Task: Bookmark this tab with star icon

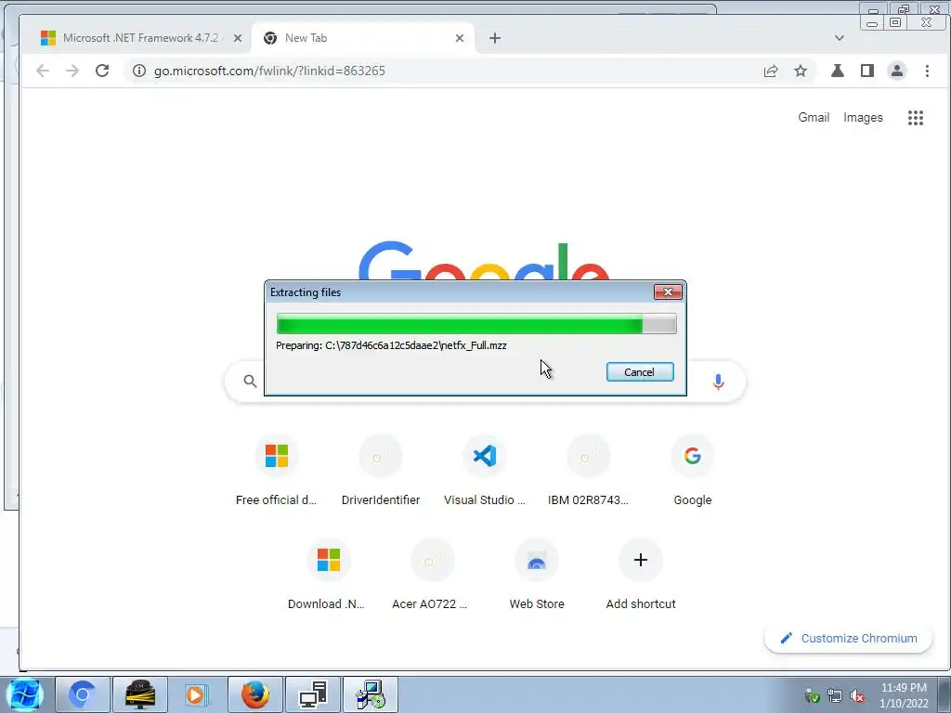Action: pos(801,71)
